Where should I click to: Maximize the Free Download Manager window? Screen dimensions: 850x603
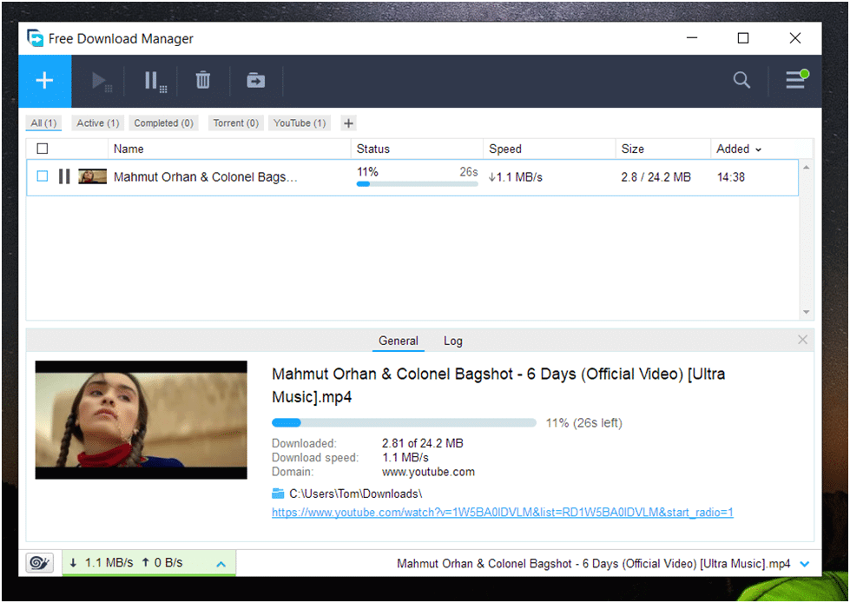click(743, 38)
